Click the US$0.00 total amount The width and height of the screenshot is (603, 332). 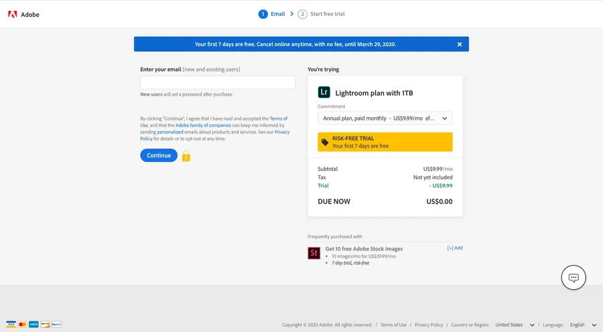439,201
